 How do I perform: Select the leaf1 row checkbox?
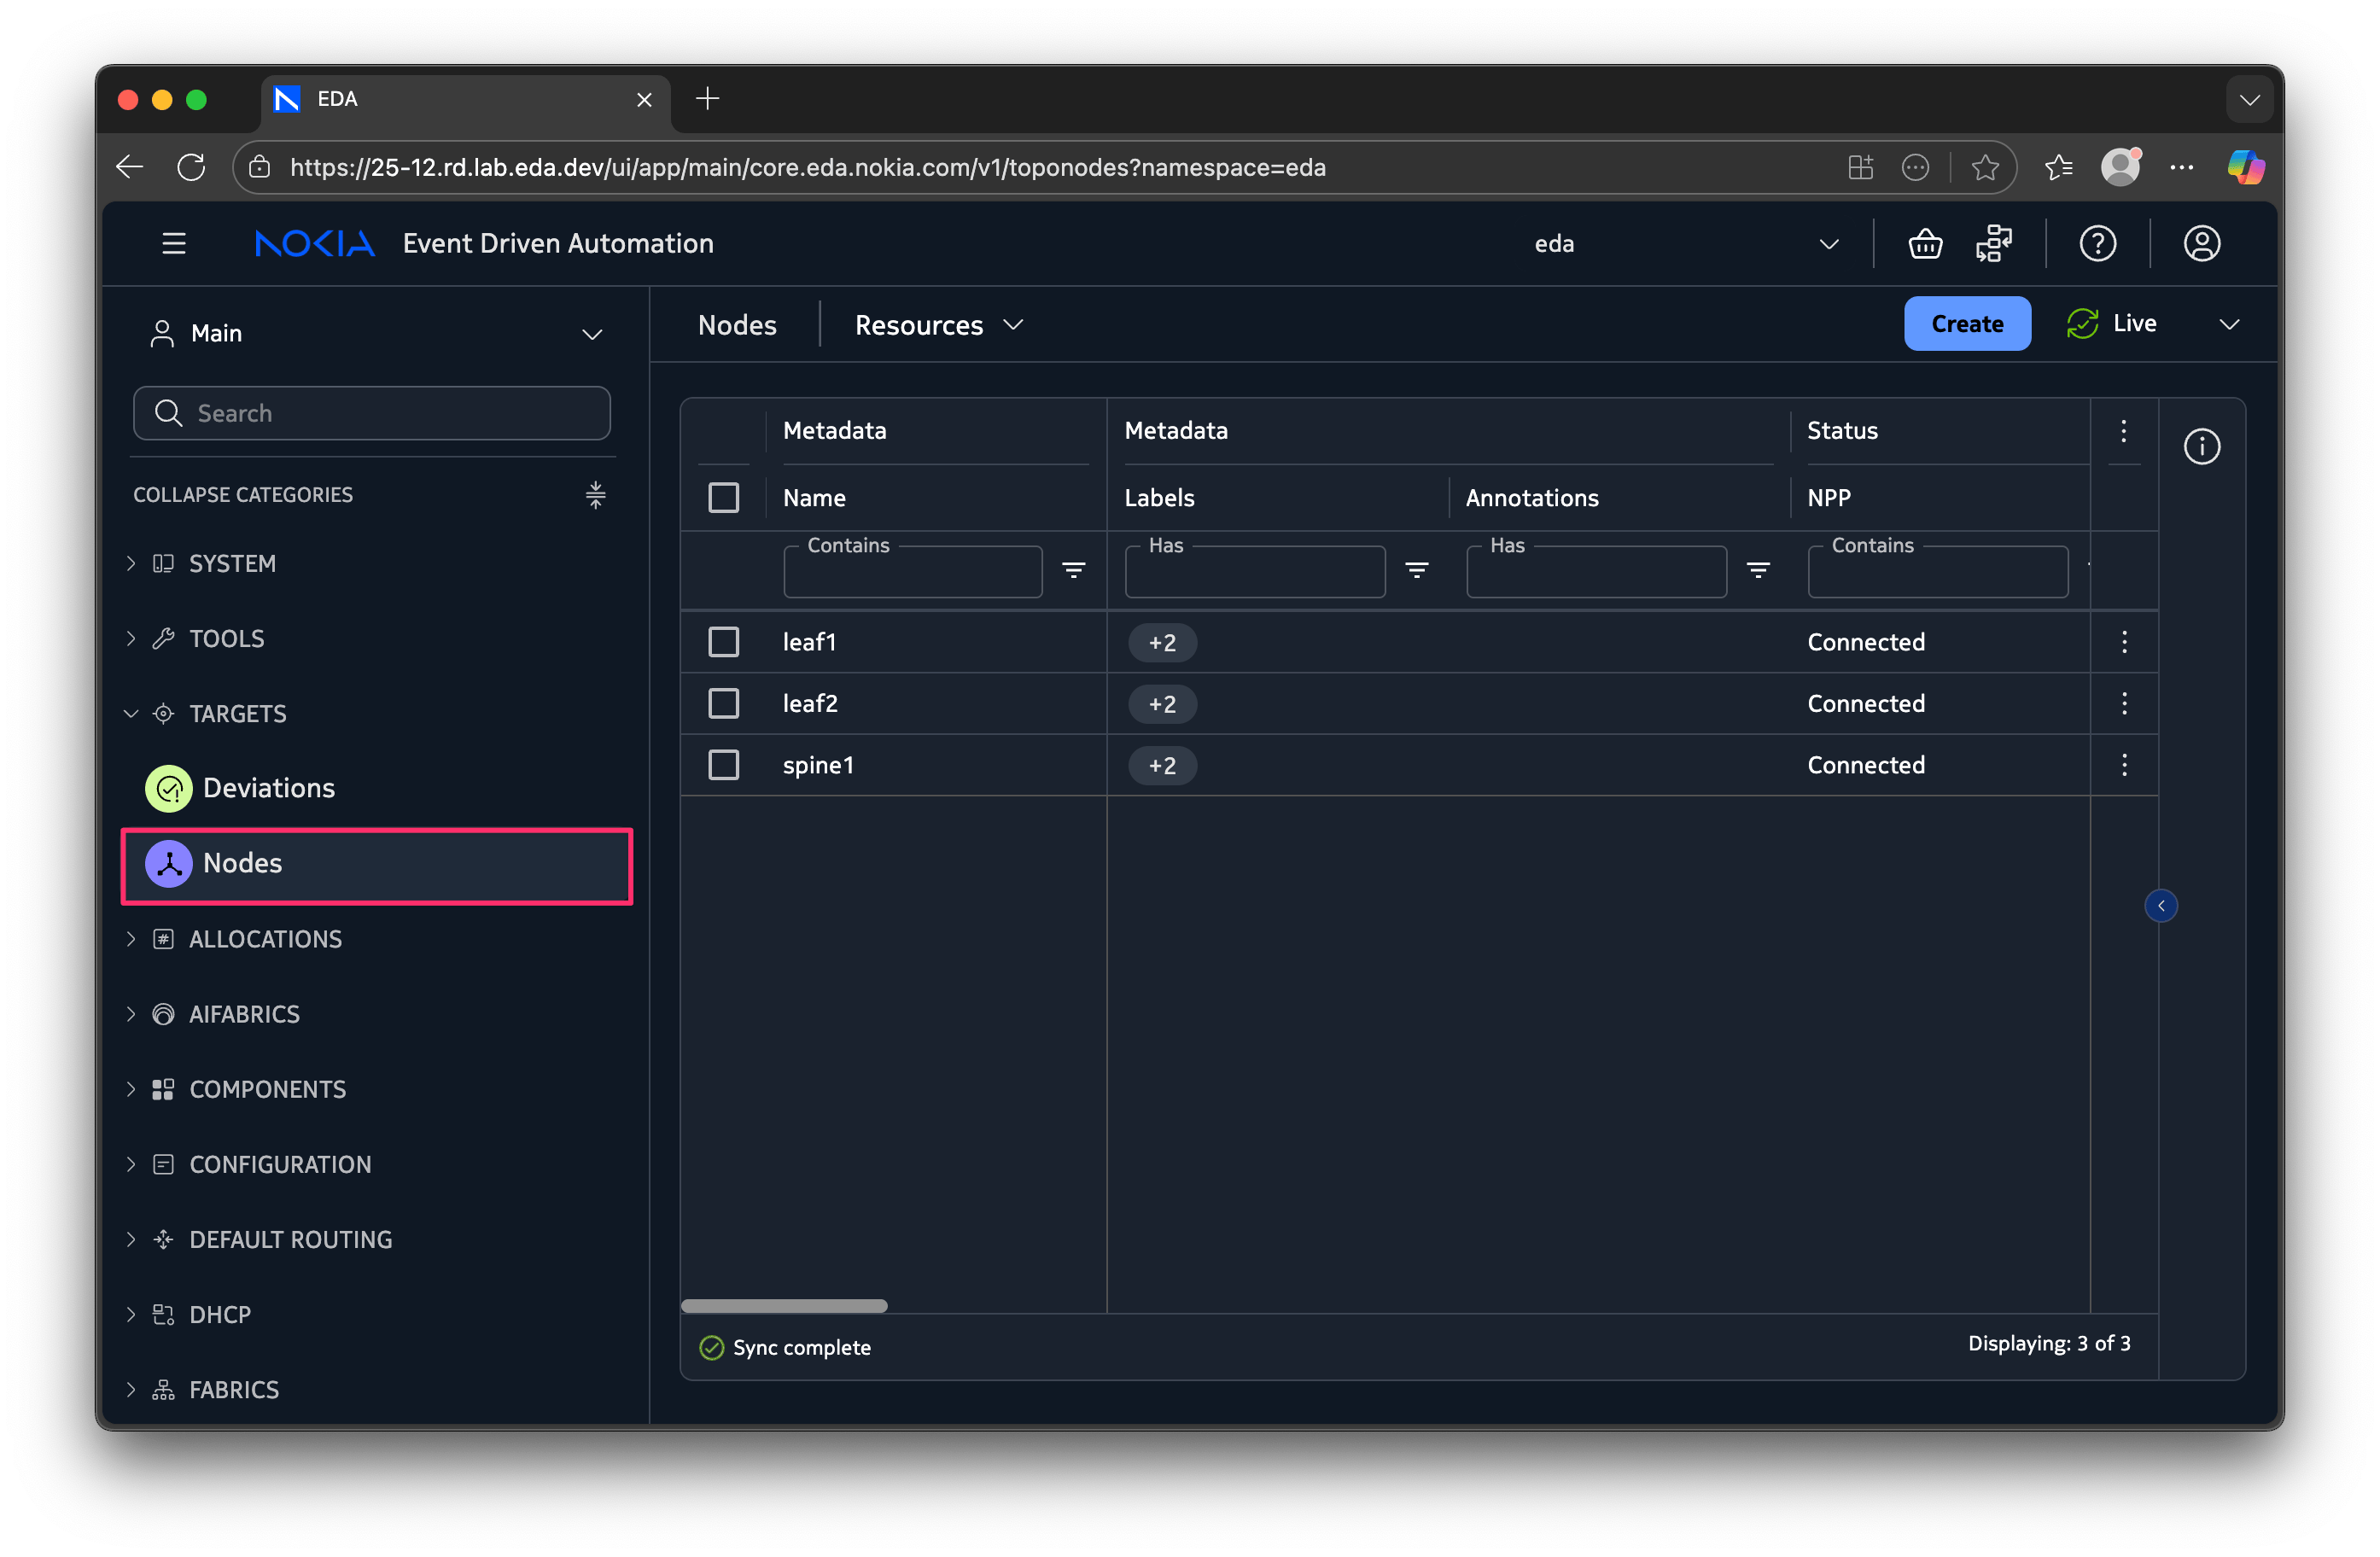[723, 642]
